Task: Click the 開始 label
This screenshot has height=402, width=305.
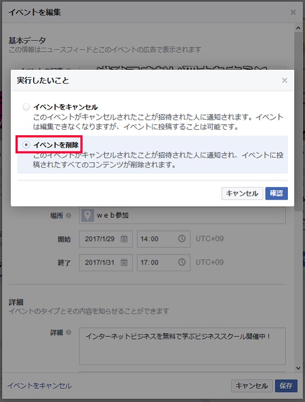Action: point(64,239)
